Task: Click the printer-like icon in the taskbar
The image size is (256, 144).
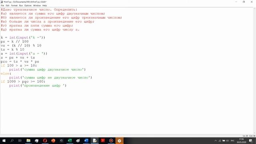Action: click(x=36, y=140)
